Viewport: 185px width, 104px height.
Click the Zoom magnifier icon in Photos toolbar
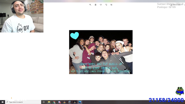(x=90, y=5)
